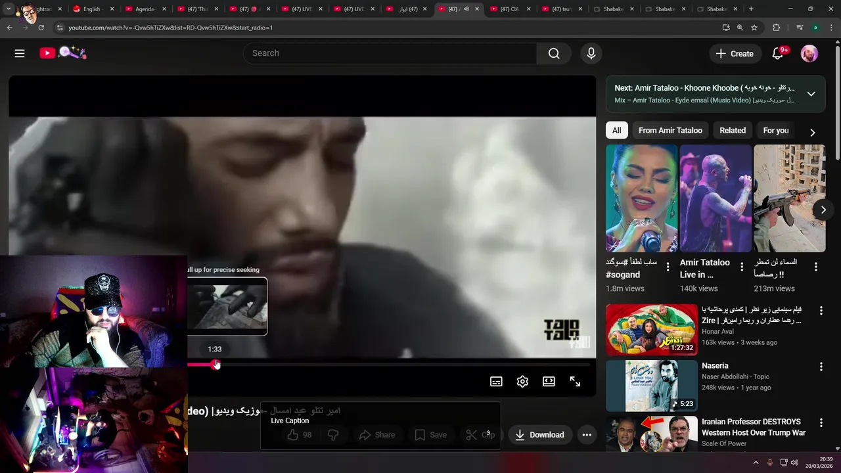Open options for Iranian Professor video
The height and width of the screenshot is (473, 841).
tap(821, 423)
